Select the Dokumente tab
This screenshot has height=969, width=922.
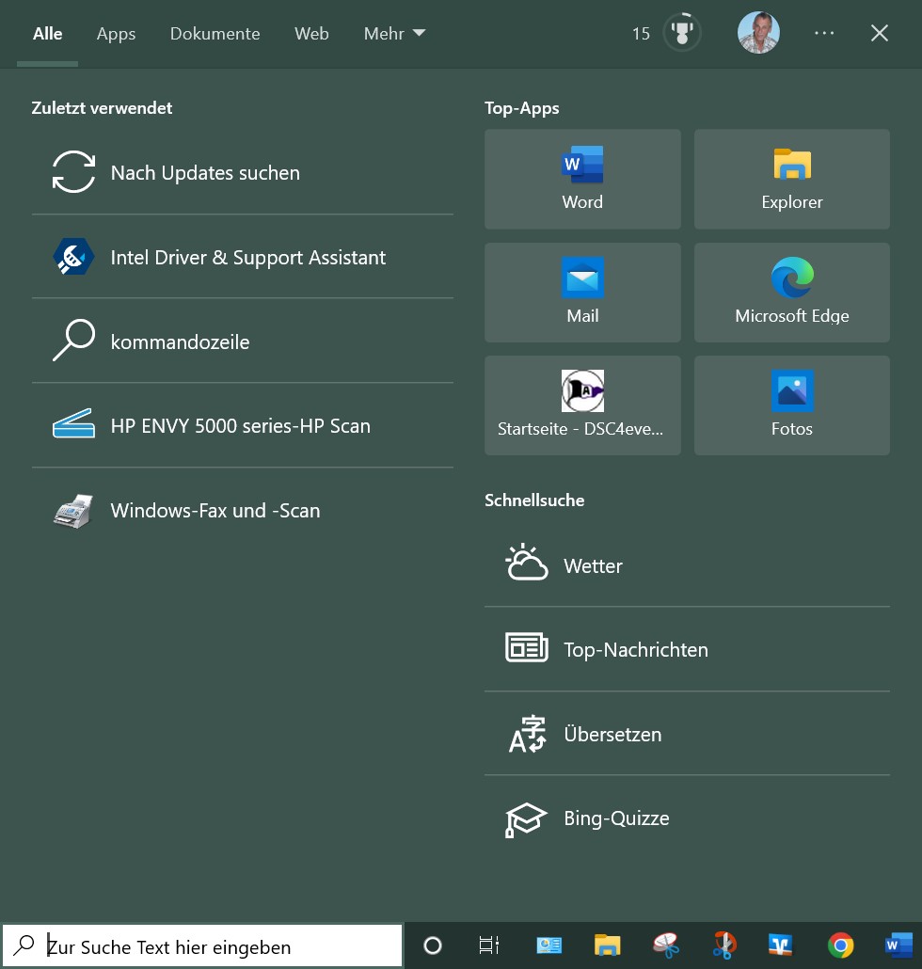click(215, 33)
